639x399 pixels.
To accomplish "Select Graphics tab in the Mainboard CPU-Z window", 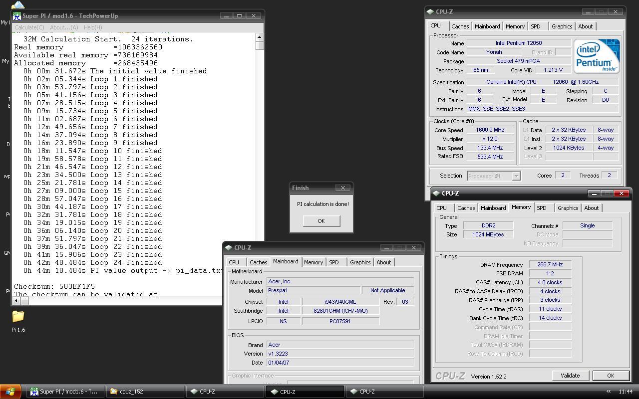I will point(360,262).
